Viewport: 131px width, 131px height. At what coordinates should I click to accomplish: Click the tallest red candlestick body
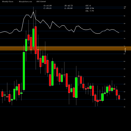point(36,40)
